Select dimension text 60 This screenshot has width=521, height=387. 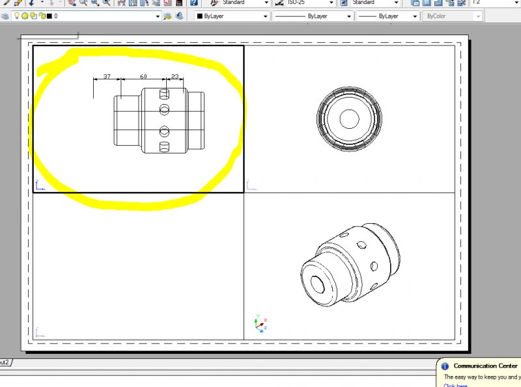[x=143, y=76]
